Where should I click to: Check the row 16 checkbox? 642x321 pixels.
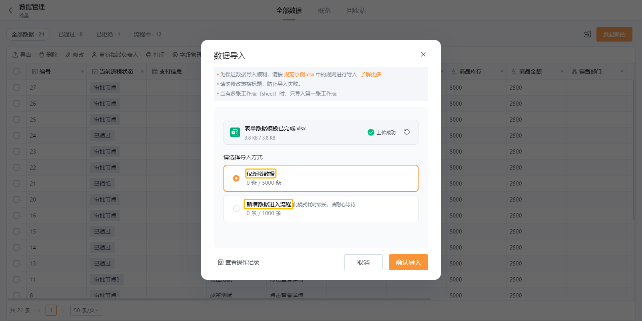pos(16,215)
